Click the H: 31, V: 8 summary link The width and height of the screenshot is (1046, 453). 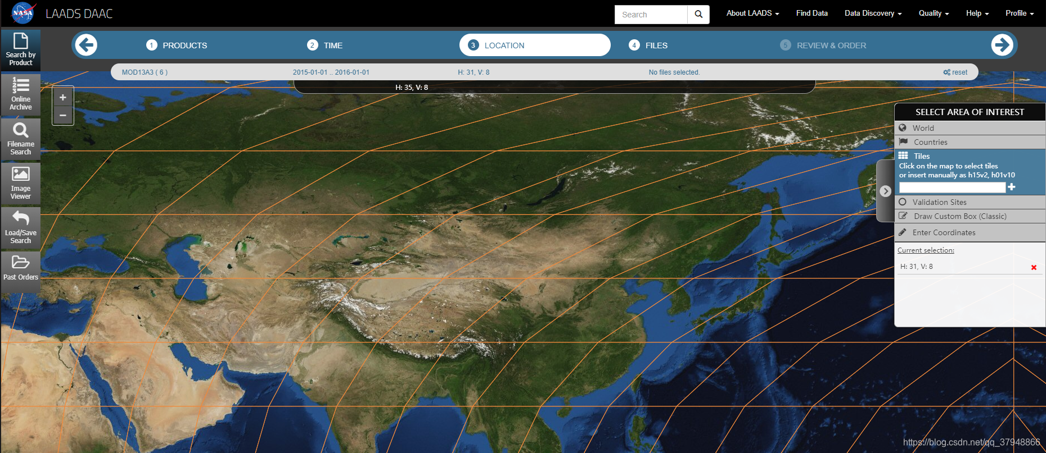click(474, 72)
